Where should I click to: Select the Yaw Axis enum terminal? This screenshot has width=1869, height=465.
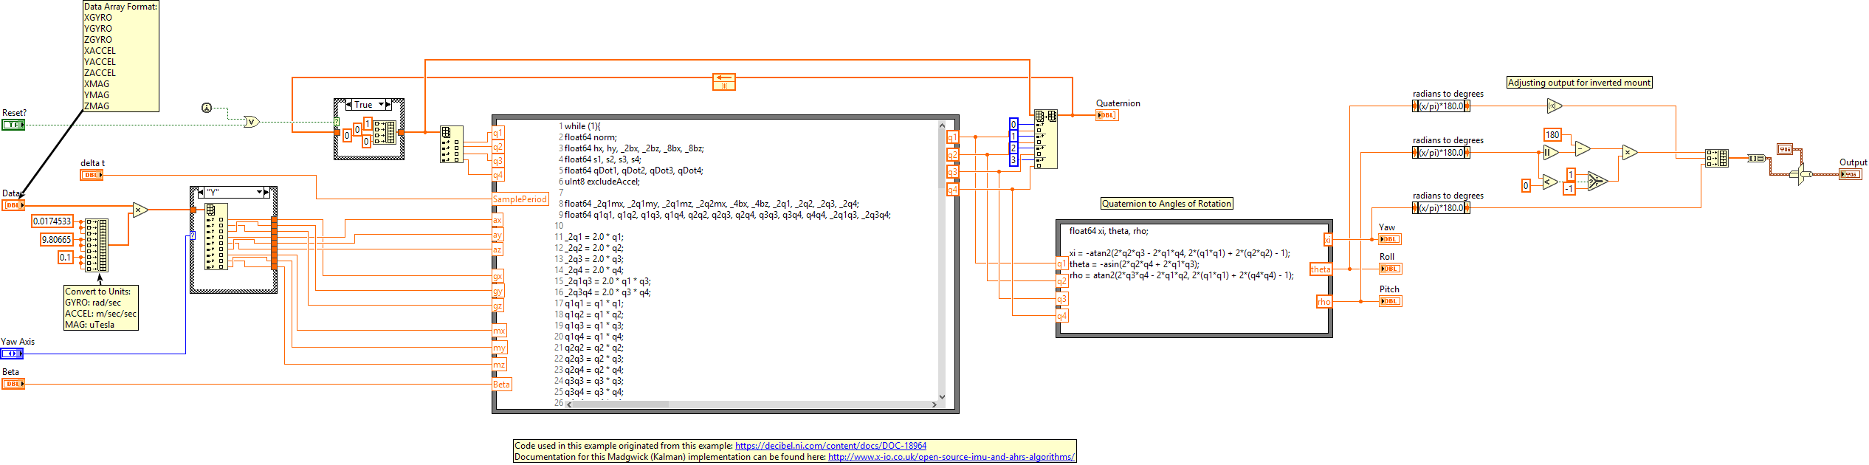pyautogui.click(x=13, y=354)
